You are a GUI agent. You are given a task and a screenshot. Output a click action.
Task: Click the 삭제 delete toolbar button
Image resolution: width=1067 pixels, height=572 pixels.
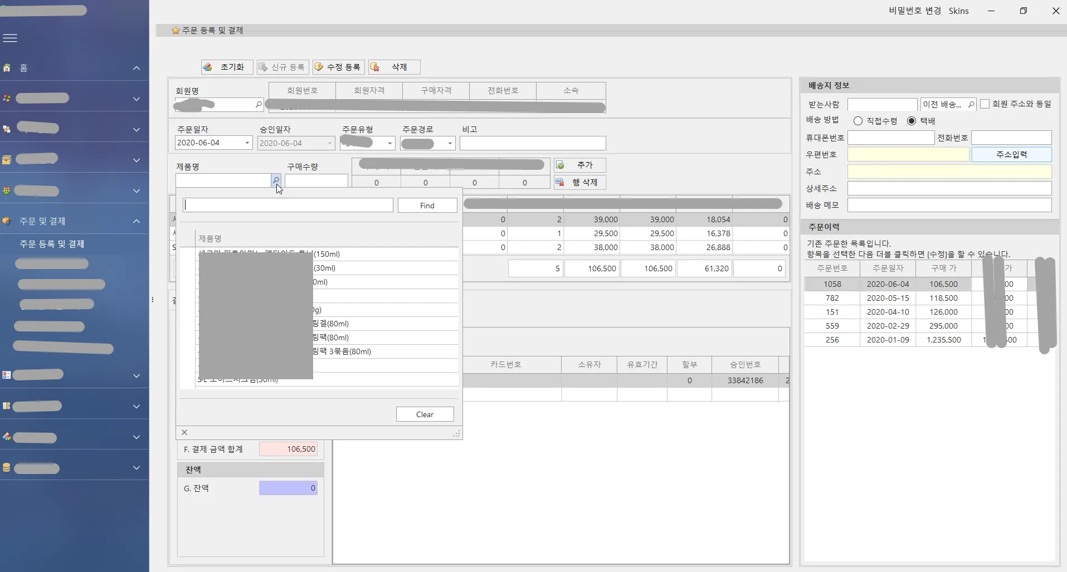(394, 67)
